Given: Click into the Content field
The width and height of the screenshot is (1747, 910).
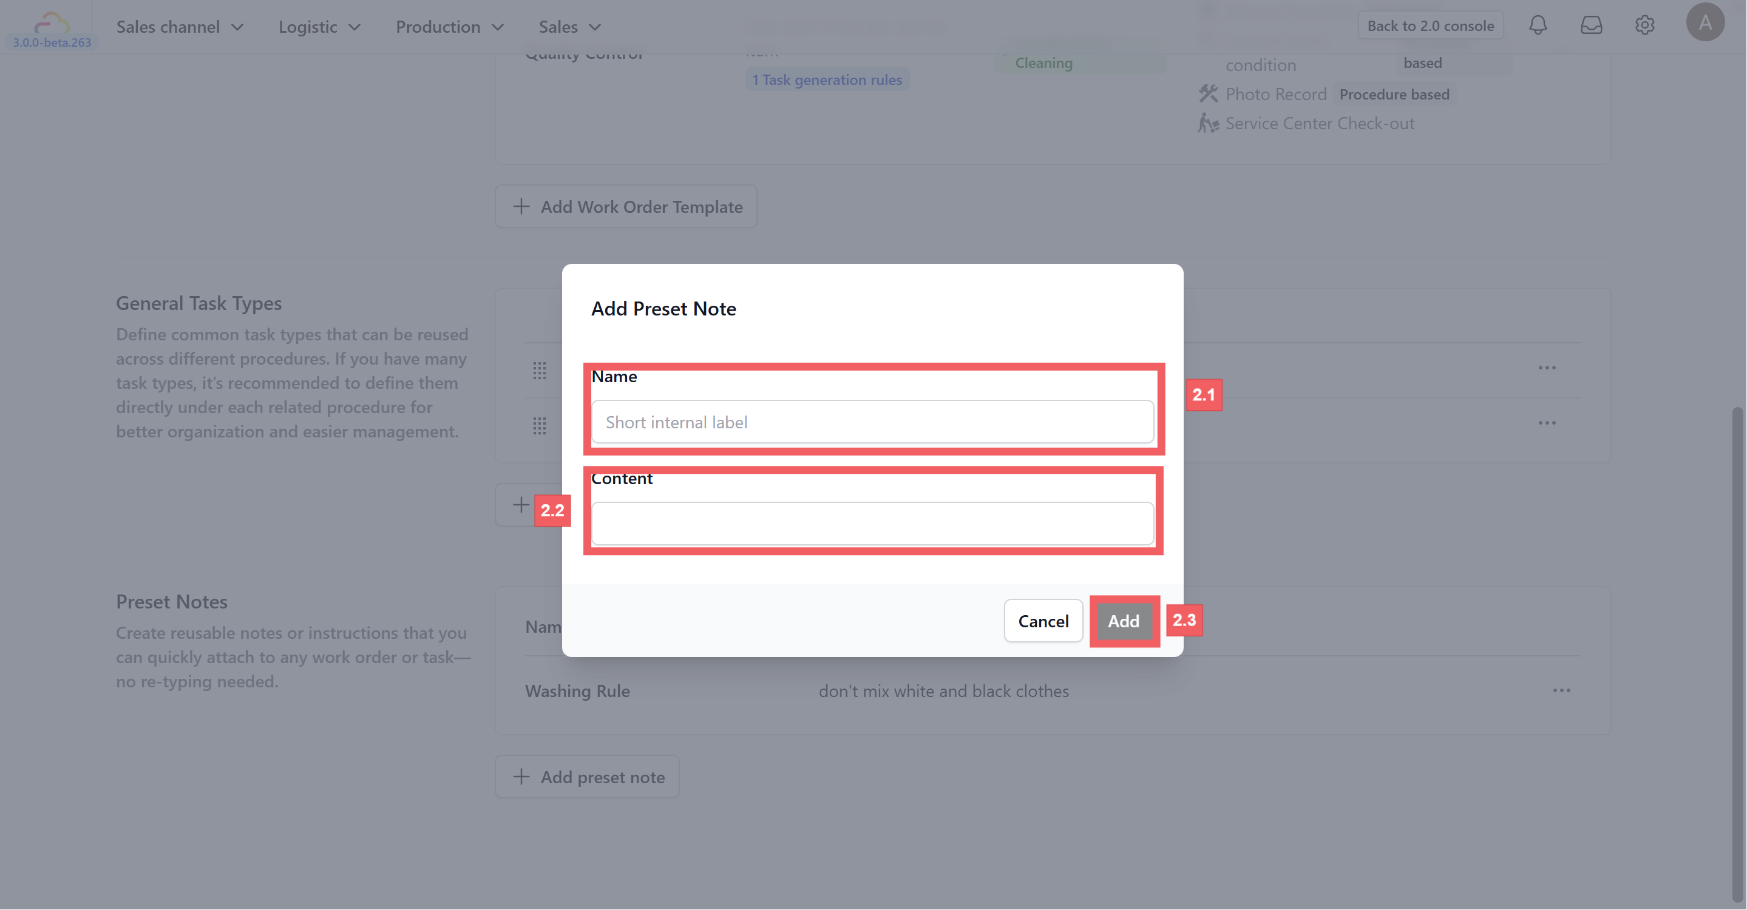Looking at the screenshot, I should [872, 523].
